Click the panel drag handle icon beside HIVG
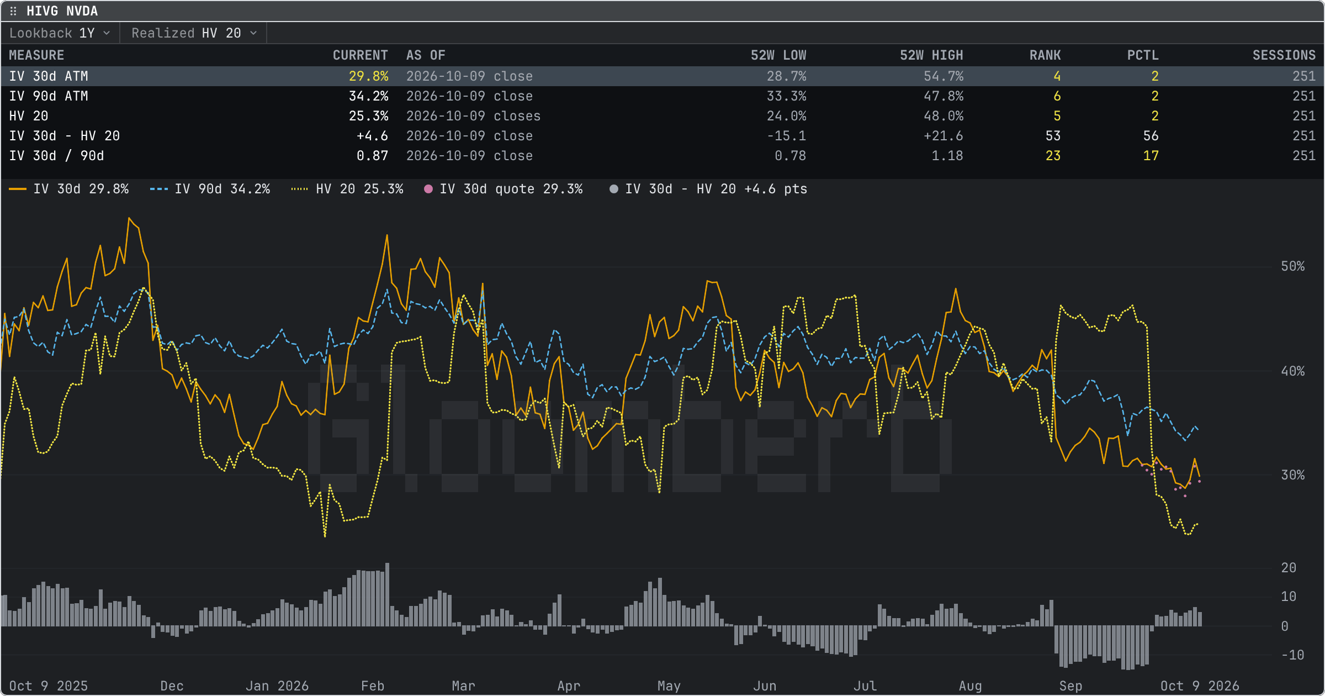1325x696 pixels. (x=13, y=11)
